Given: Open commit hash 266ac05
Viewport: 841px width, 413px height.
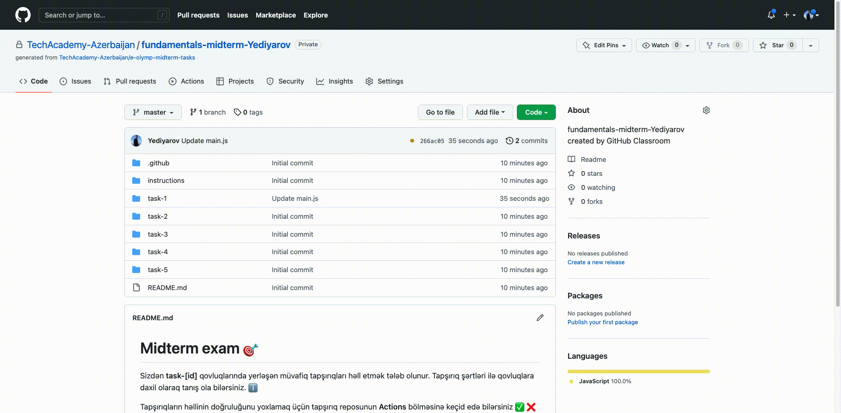Looking at the screenshot, I should (432, 141).
